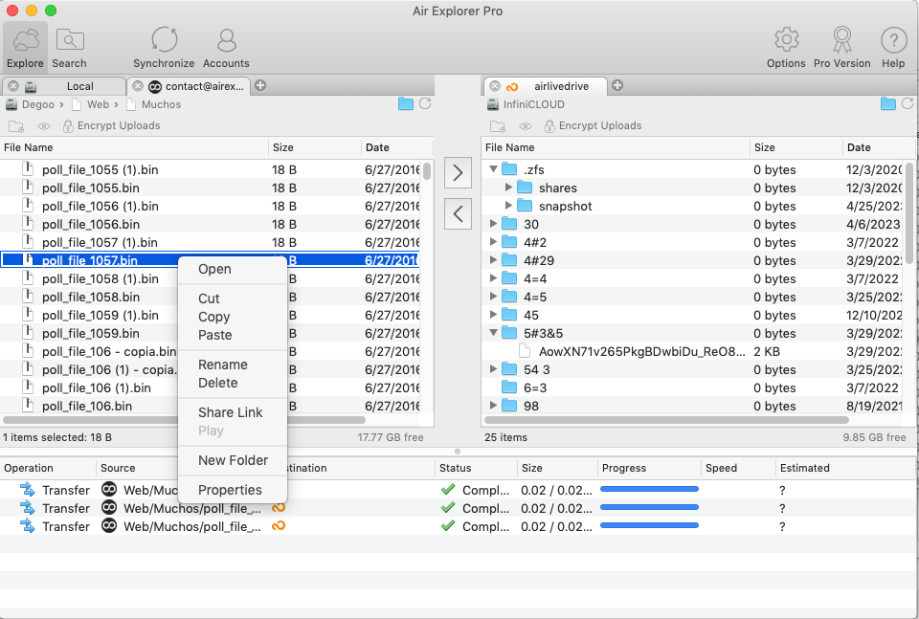Click the left pane open-folder icon
This screenshot has width=919, height=619.
406,104
